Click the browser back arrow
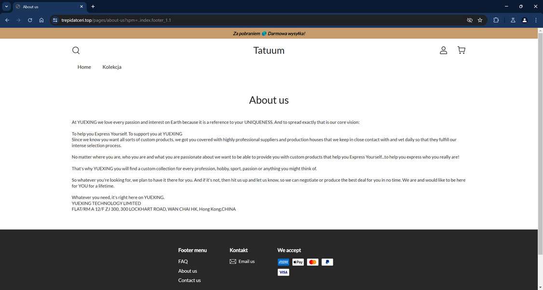This screenshot has width=543, height=290. pyautogui.click(x=7, y=20)
